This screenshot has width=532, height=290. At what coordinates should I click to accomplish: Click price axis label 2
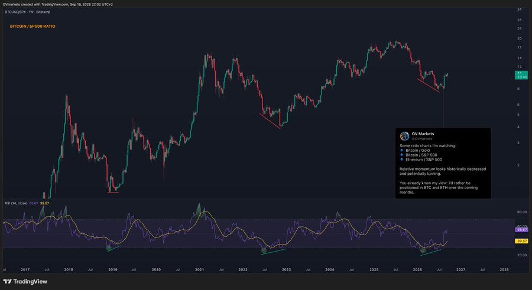click(518, 165)
